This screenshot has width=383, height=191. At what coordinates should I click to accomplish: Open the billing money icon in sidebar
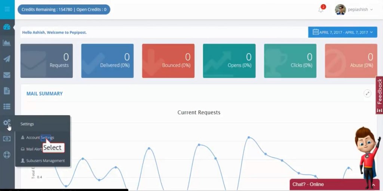tap(7, 139)
